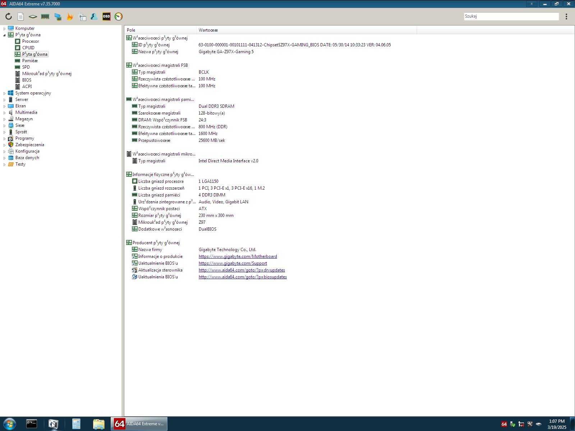Select Pamięć in the tree
Image resolution: width=575 pixels, height=431 pixels.
pyautogui.click(x=30, y=61)
